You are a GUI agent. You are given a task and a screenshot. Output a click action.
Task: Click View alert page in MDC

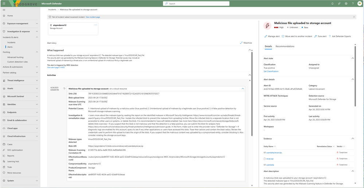point(56,67)
